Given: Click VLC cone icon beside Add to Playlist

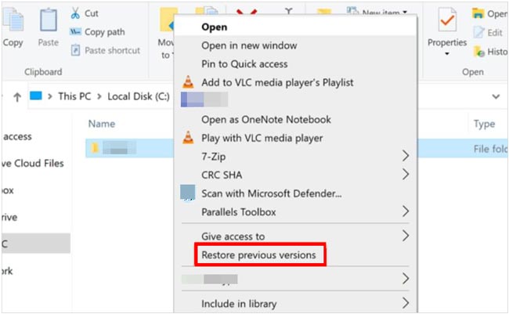Looking at the screenshot, I should tap(188, 82).
